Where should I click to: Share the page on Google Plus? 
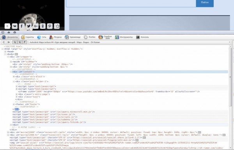[x=35, y=26]
